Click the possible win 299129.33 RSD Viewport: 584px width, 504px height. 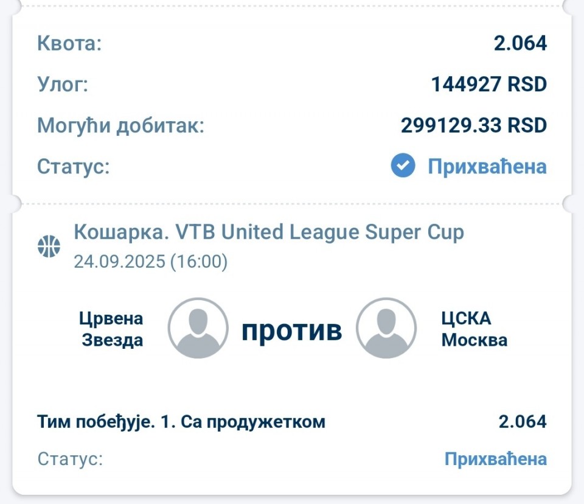(474, 125)
